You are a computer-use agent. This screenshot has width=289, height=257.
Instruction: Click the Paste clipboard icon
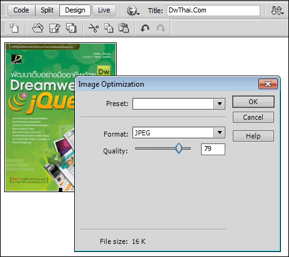click(124, 28)
